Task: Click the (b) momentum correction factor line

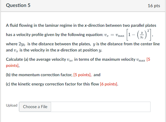Action: [x=53, y=75]
